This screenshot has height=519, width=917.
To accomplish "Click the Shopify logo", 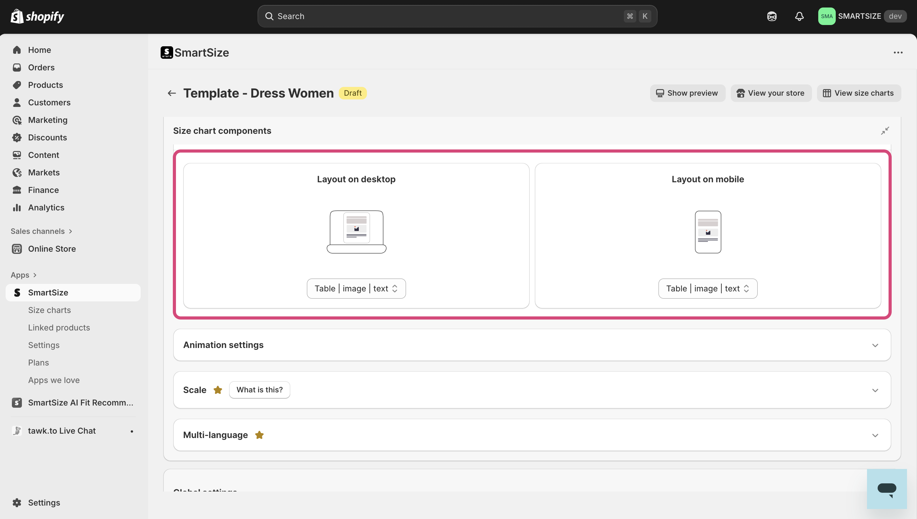I will click(38, 16).
